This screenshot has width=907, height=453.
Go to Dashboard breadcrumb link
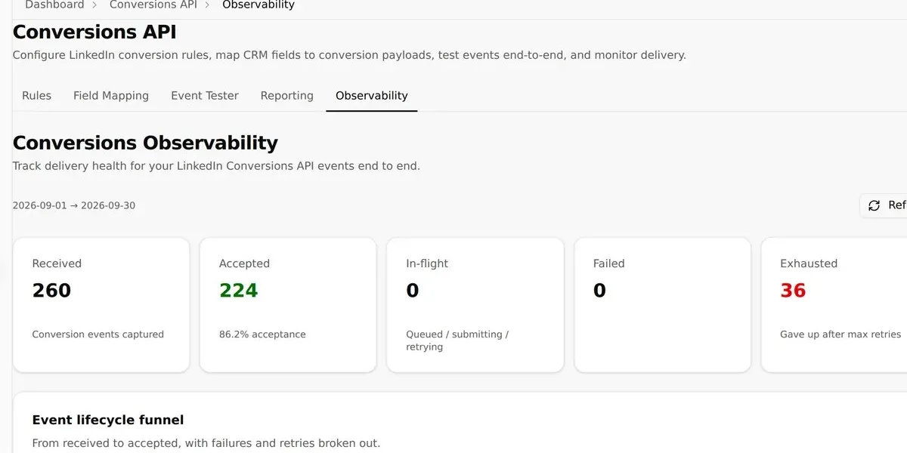54,5
